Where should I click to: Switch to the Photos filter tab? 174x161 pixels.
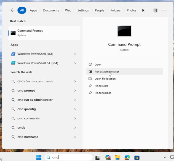[132, 10]
